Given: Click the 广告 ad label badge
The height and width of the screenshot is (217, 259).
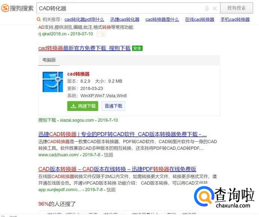Looking at the screenshot, I should [101, 34].
